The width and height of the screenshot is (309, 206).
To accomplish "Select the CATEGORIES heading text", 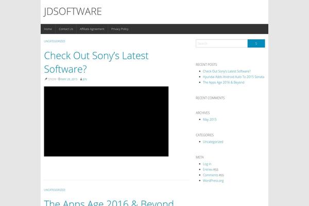I will click(x=204, y=135).
